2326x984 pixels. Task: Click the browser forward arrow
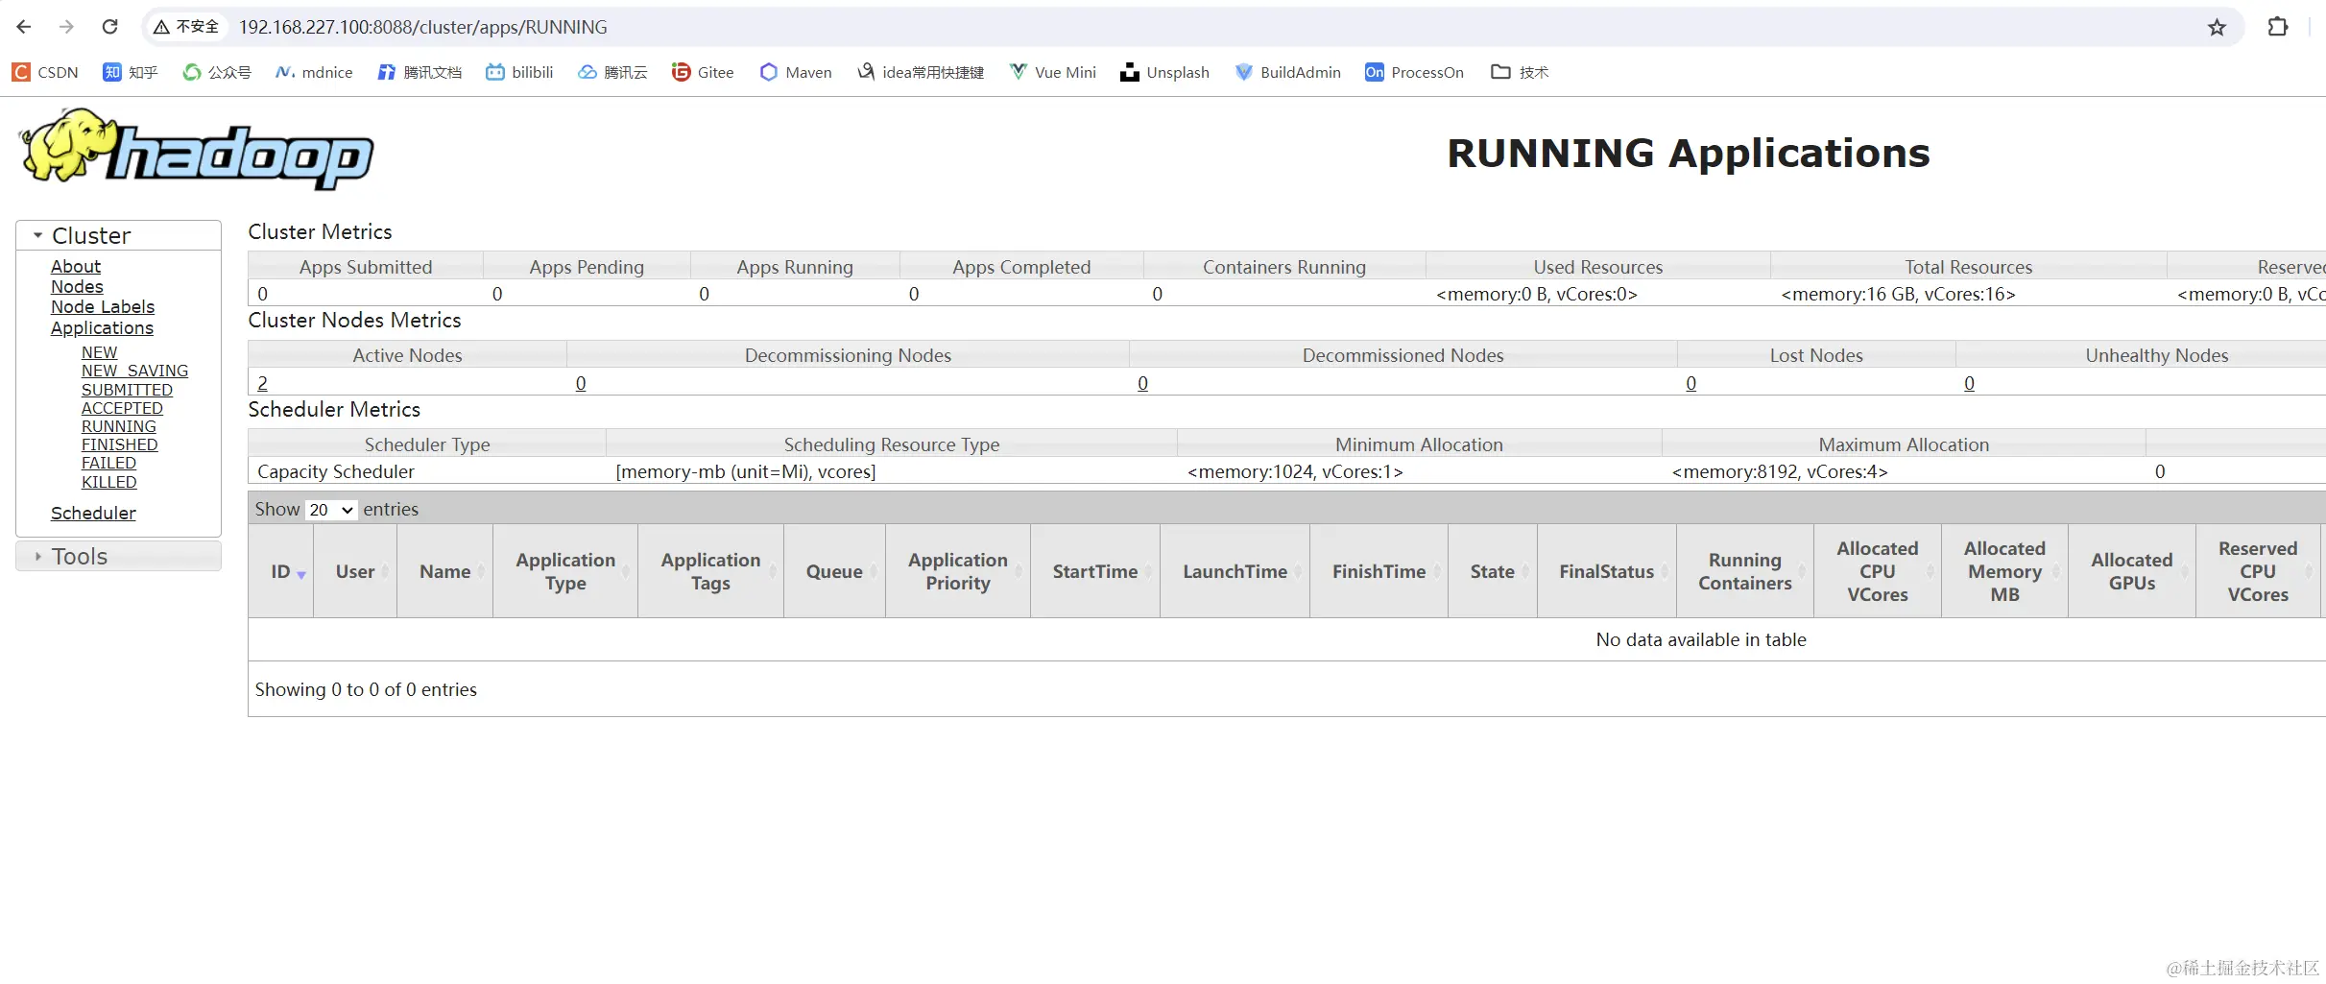pos(66,27)
